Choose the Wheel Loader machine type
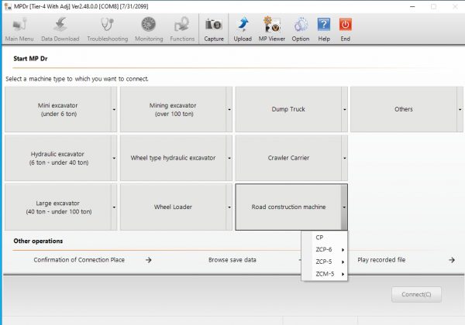This screenshot has height=325, width=465. [173, 207]
